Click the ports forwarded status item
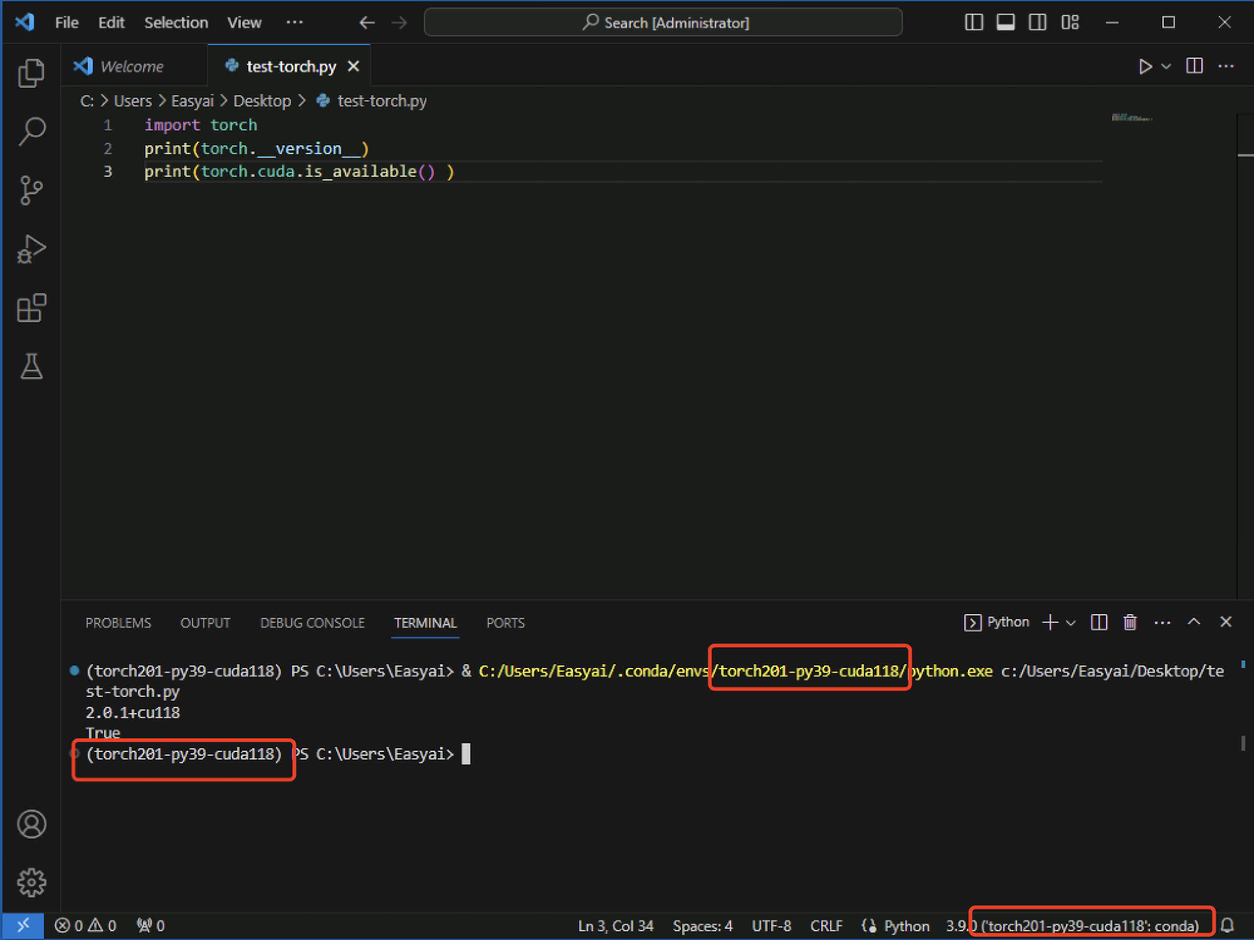 click(x=150, y=926)
